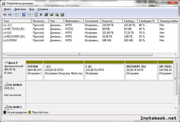Screen dimensions: 180x122
Task: Click the Back arrow toolbar icon
Action: [x=5, y=14]
